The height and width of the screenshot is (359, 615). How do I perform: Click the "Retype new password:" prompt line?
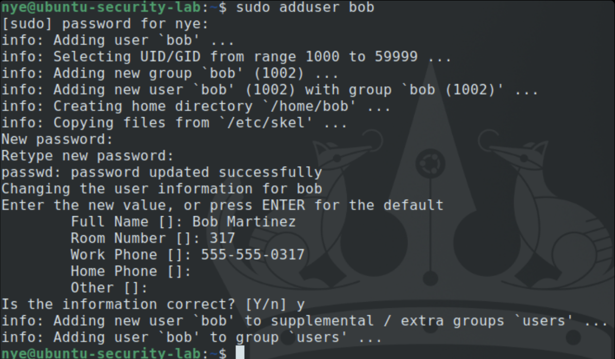(x=88, y=156)
